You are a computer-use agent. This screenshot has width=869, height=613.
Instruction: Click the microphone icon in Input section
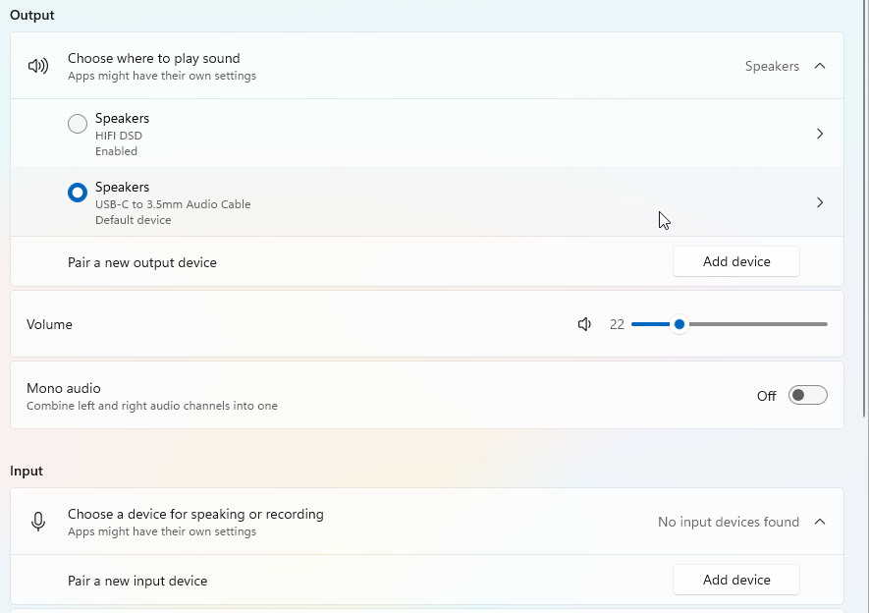[38, 522]
